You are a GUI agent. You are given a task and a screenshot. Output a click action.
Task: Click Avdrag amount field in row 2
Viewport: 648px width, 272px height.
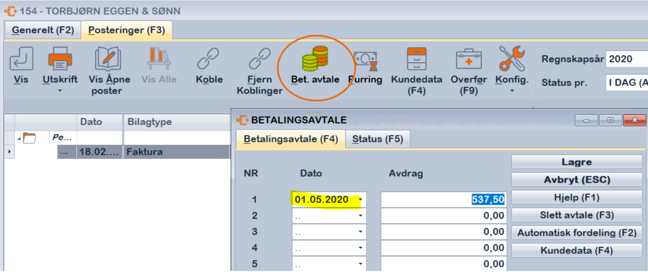444,215
